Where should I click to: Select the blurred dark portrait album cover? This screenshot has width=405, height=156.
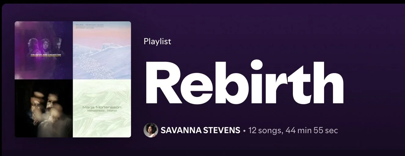pyautogui.click(x=44, y=108)
